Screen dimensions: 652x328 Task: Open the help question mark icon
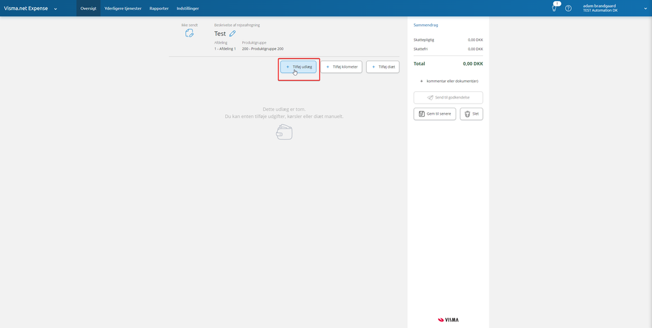(x=568, y=8)
